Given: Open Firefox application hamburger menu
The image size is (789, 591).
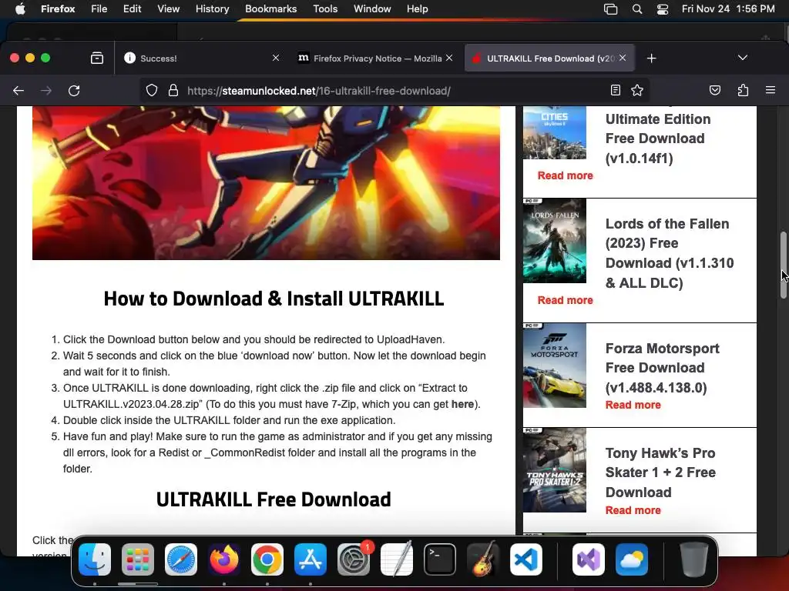Looking at the screenshot, I should (x=771, y=91).
